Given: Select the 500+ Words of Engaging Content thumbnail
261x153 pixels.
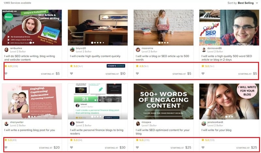Looking at the screenshot, I should [x=163, y=101].
